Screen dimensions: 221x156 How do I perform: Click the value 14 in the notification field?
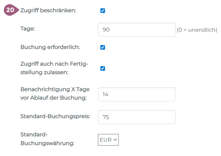click(105, 95)
